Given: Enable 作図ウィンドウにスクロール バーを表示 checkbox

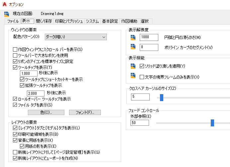Looking at the screenshot, I should [15, 49].
